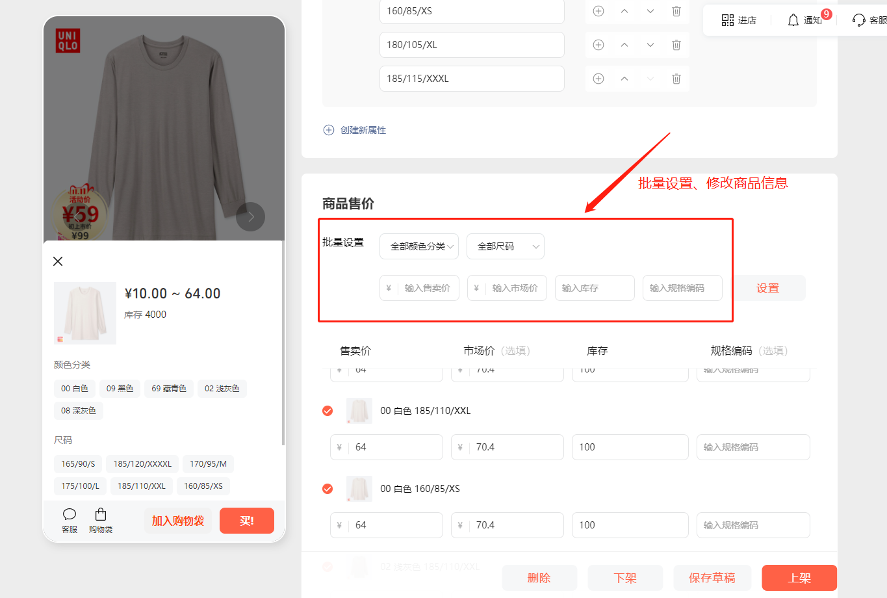887x598 pixels.
Task: Click add icon in 180/105/XL row
Action: [x=598, y=45]
